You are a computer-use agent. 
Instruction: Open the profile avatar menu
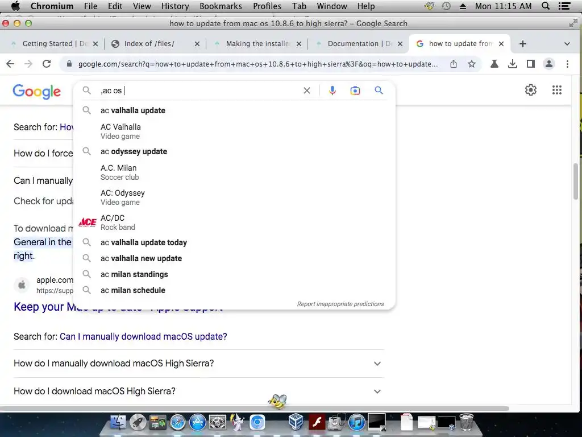[x=549, y=64]
